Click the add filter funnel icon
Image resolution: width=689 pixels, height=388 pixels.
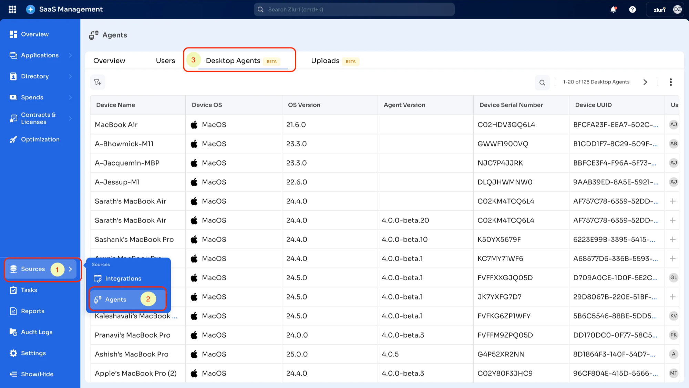click(97, 82)
